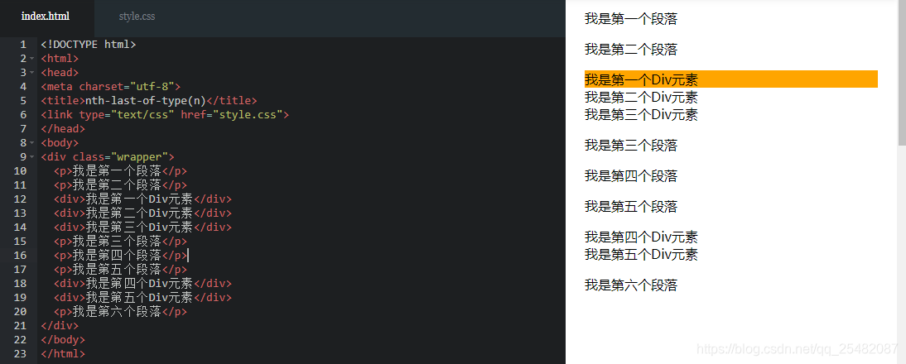Viewport: 906px width, 364px height.
Task: Click preview text 我是第五个段落
Action: (630, 207)
